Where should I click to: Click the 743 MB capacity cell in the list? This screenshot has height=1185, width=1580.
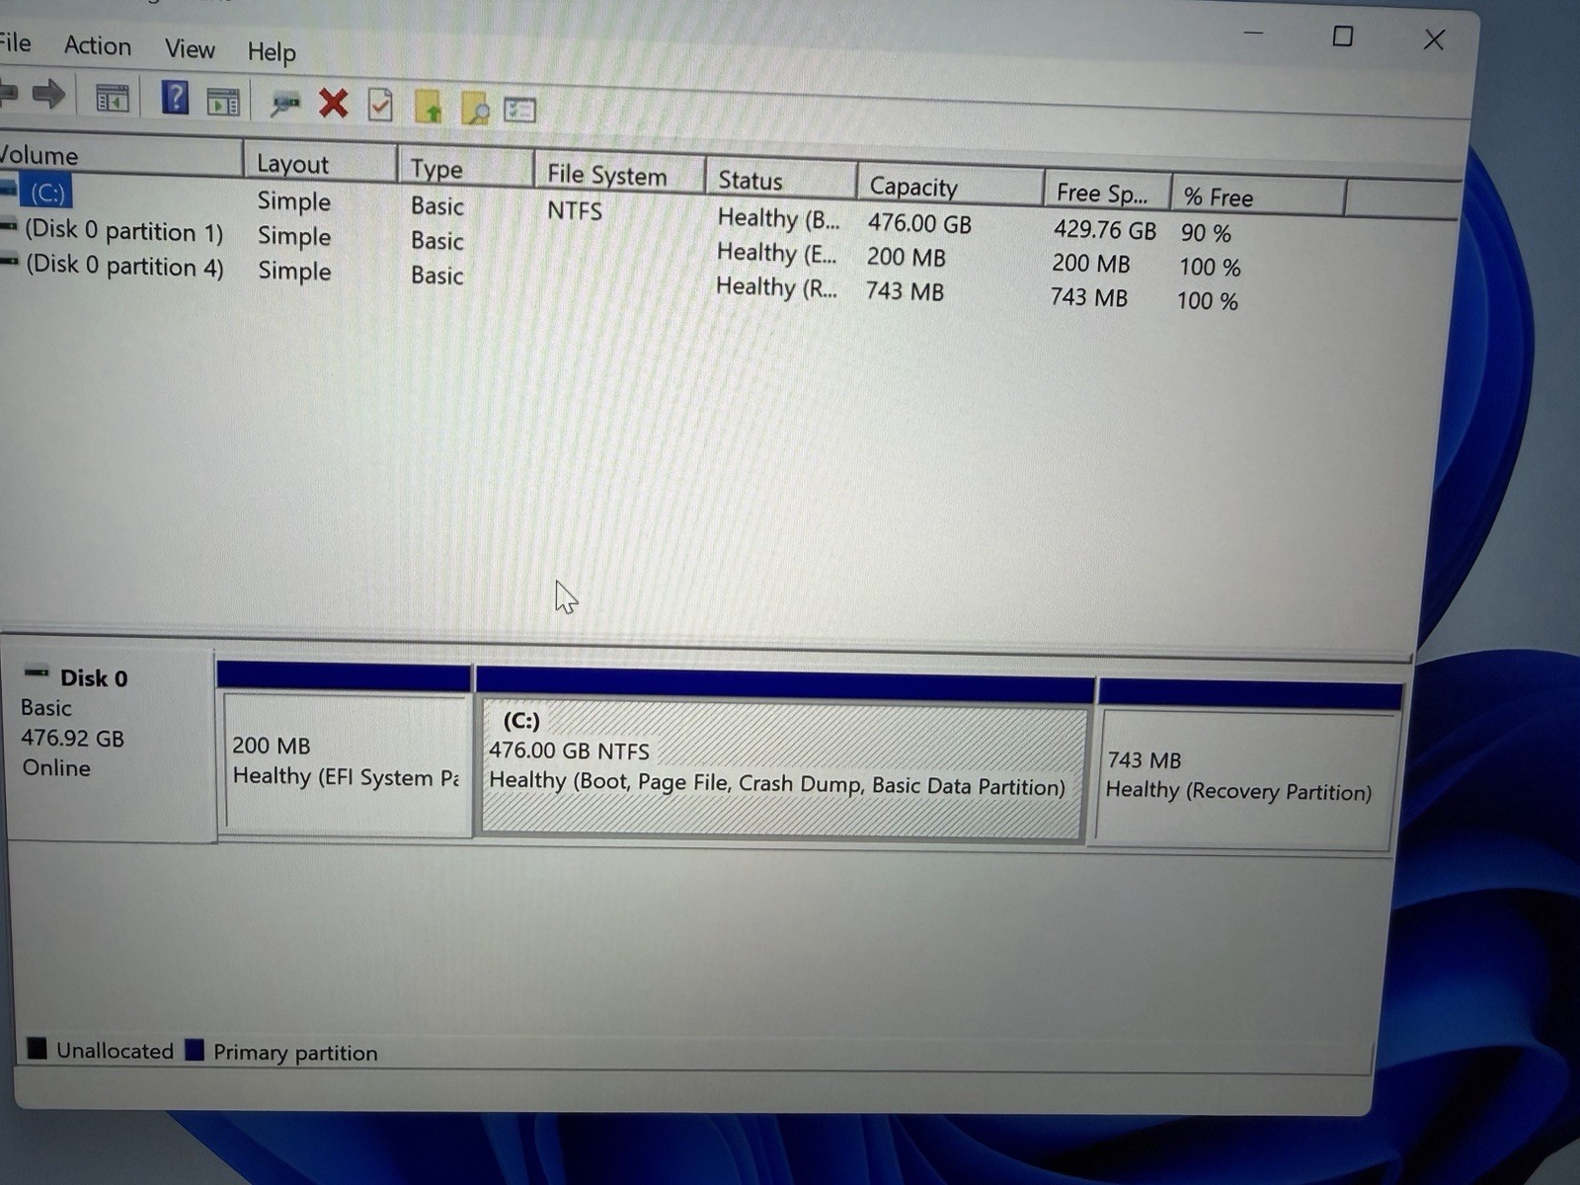(905, 291)
